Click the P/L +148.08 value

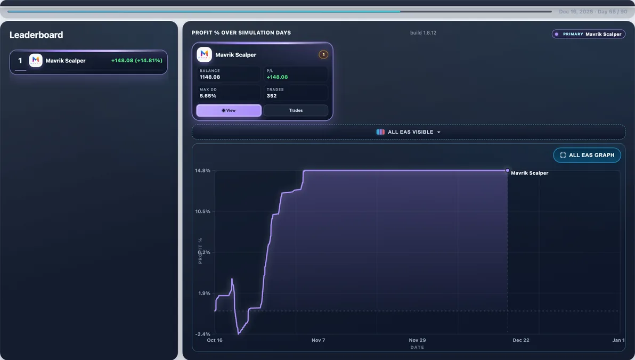[277, 77]
